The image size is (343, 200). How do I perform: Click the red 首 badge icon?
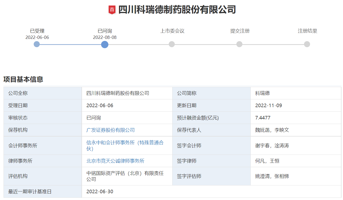point(112,10)
